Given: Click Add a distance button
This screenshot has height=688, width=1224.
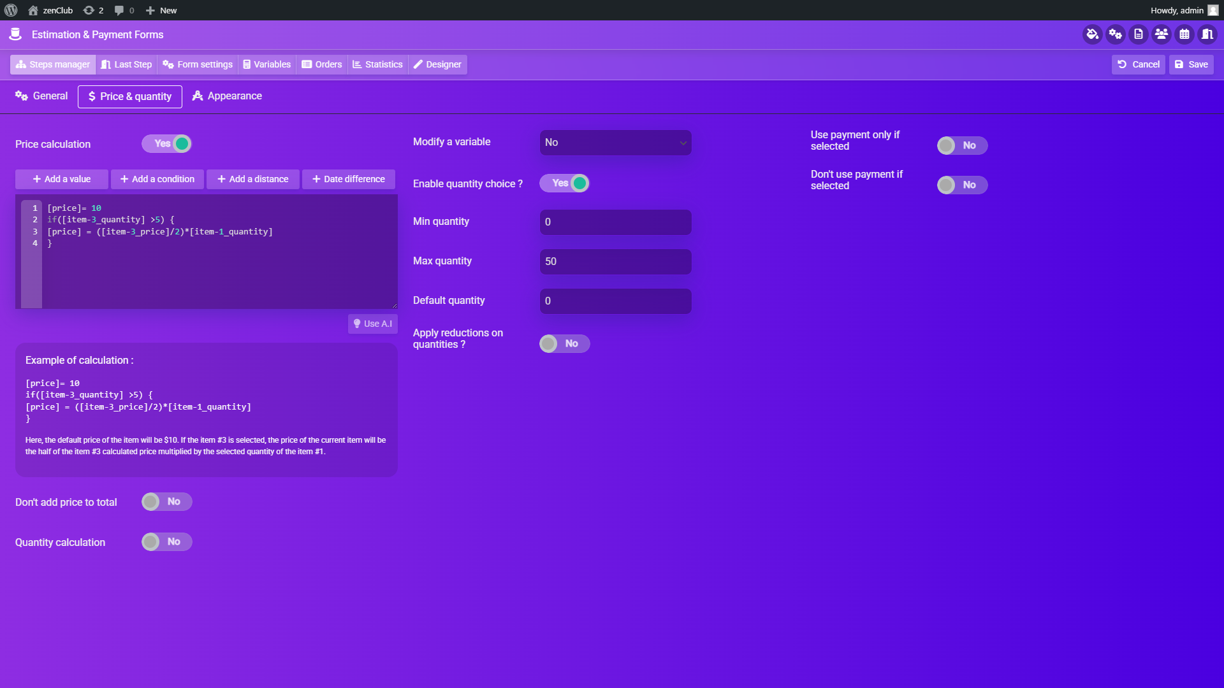Looking at the screenshot, I should (x=253, y=179).
